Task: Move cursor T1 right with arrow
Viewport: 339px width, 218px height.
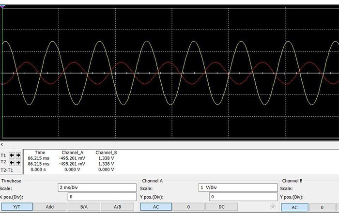Action: point(18,156)
